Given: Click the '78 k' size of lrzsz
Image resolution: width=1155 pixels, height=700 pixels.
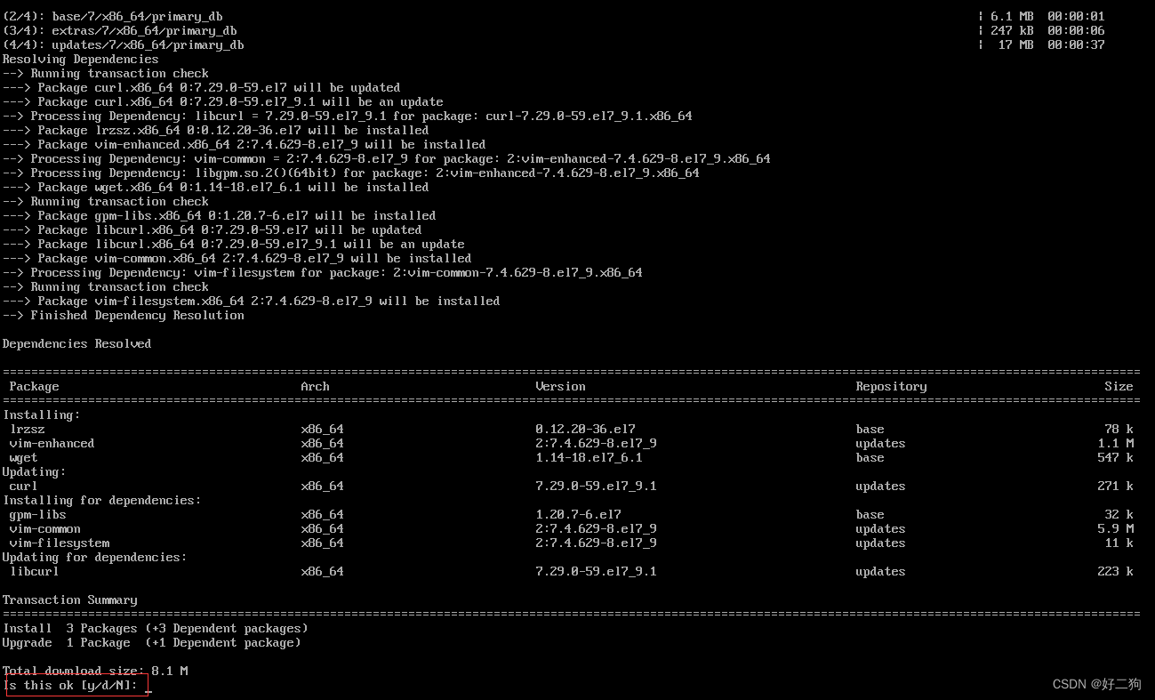Looking at the screenshot, I should pyautogui.click(x=1119, y=430).
